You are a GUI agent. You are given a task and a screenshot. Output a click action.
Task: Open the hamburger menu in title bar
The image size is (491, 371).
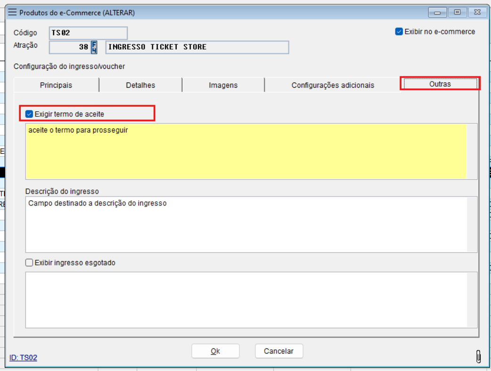13,13
